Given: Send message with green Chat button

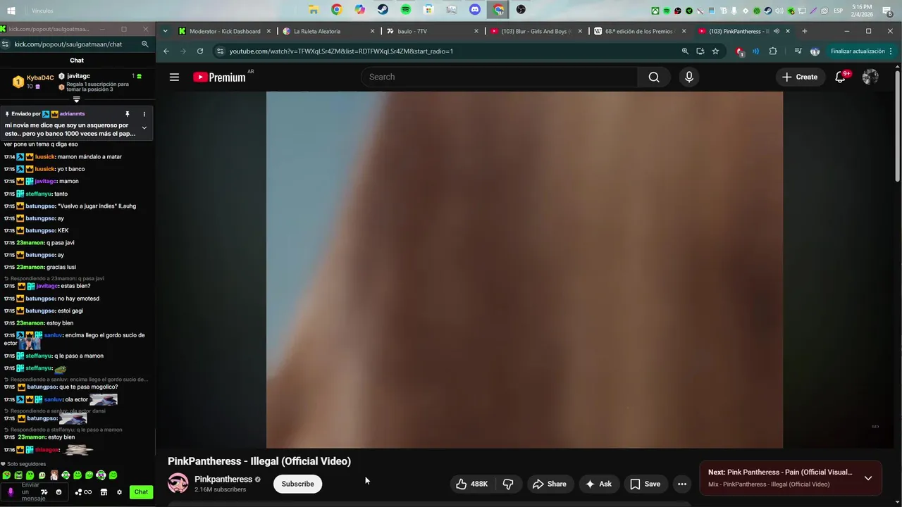Looking at the screenshot, I should (142, 492).
